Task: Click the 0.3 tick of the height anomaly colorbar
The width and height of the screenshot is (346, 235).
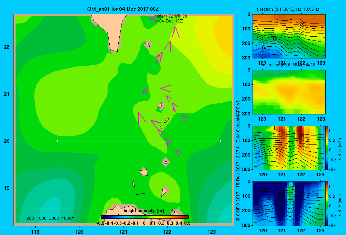Action: pos(170,223)
